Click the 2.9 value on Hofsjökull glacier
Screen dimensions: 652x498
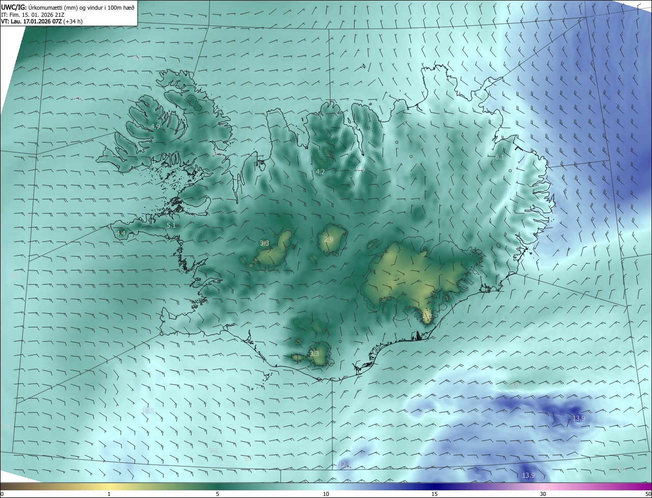(x=329, y=239)
